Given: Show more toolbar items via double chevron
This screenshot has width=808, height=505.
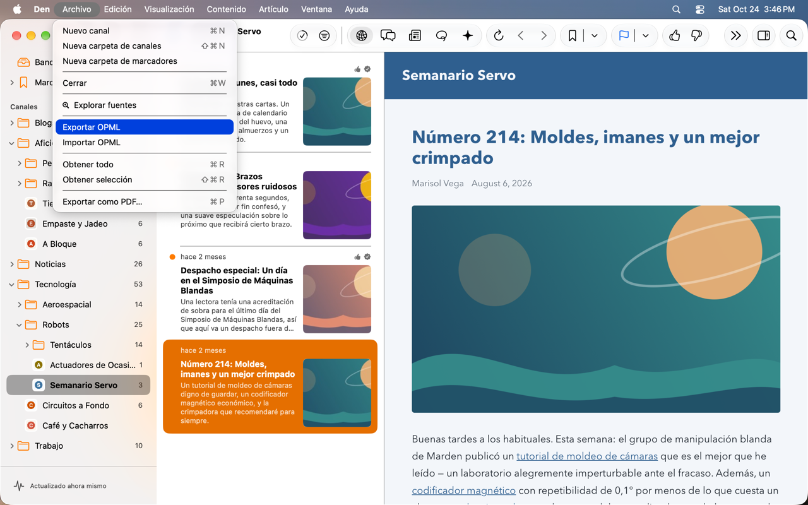Looking at the screenshot, I should pos(735,36).
